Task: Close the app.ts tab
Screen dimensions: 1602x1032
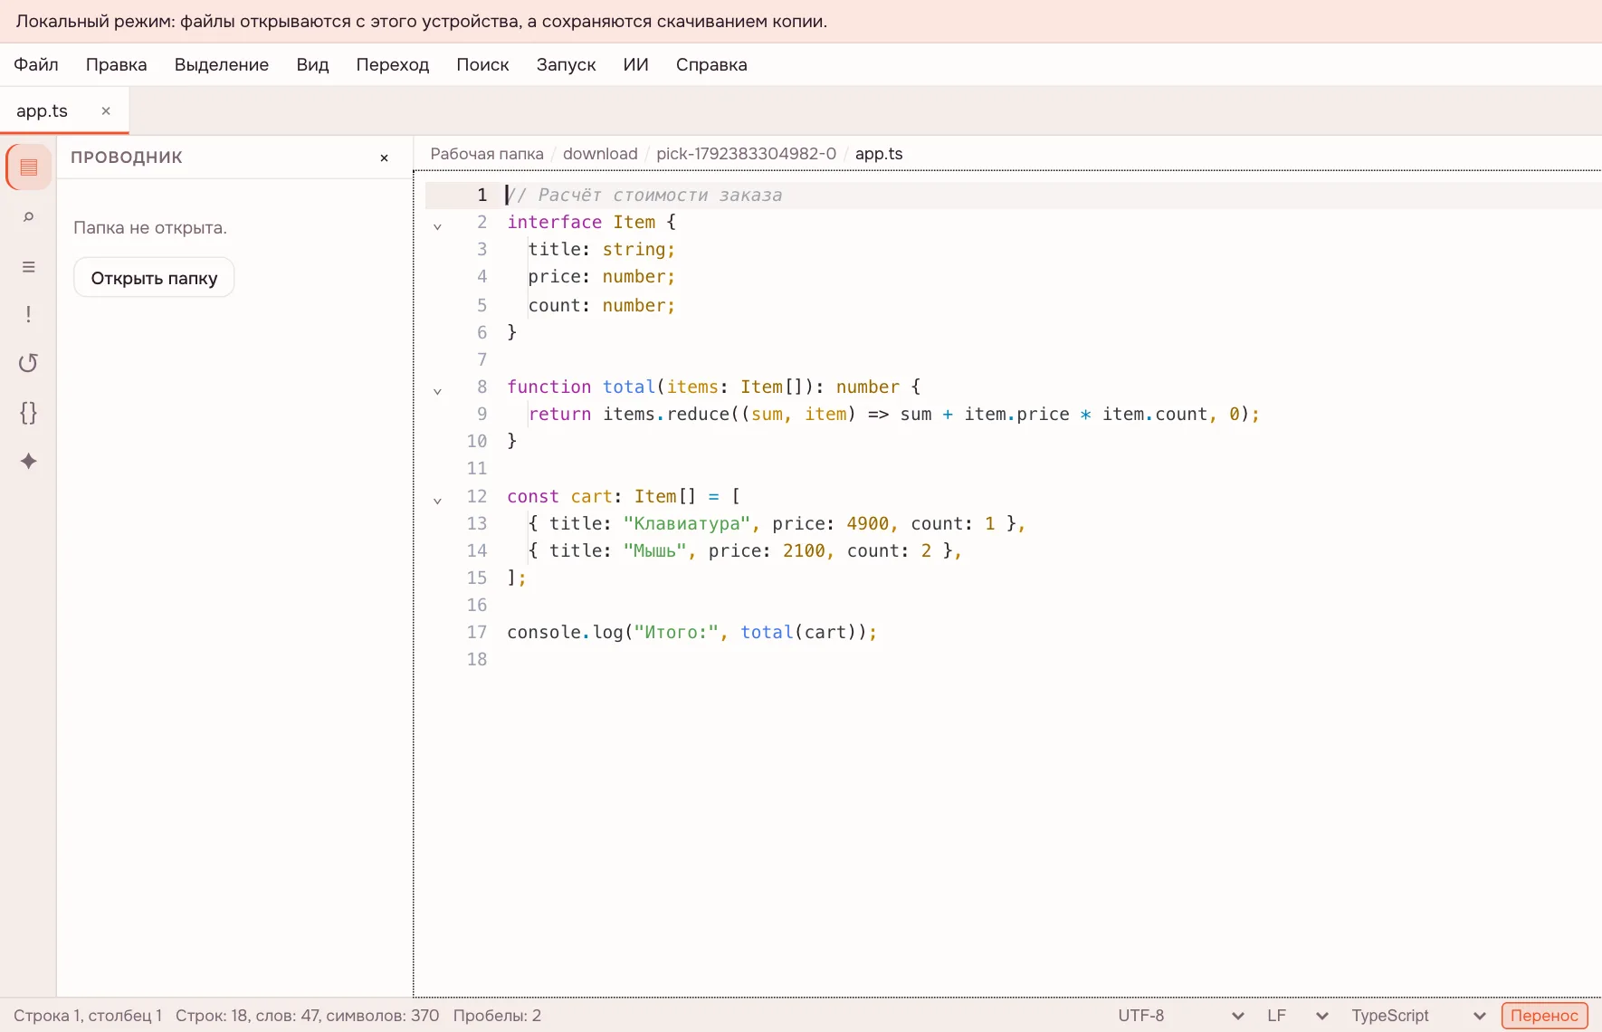Action: pyautogui.click(x=106, y=110)
